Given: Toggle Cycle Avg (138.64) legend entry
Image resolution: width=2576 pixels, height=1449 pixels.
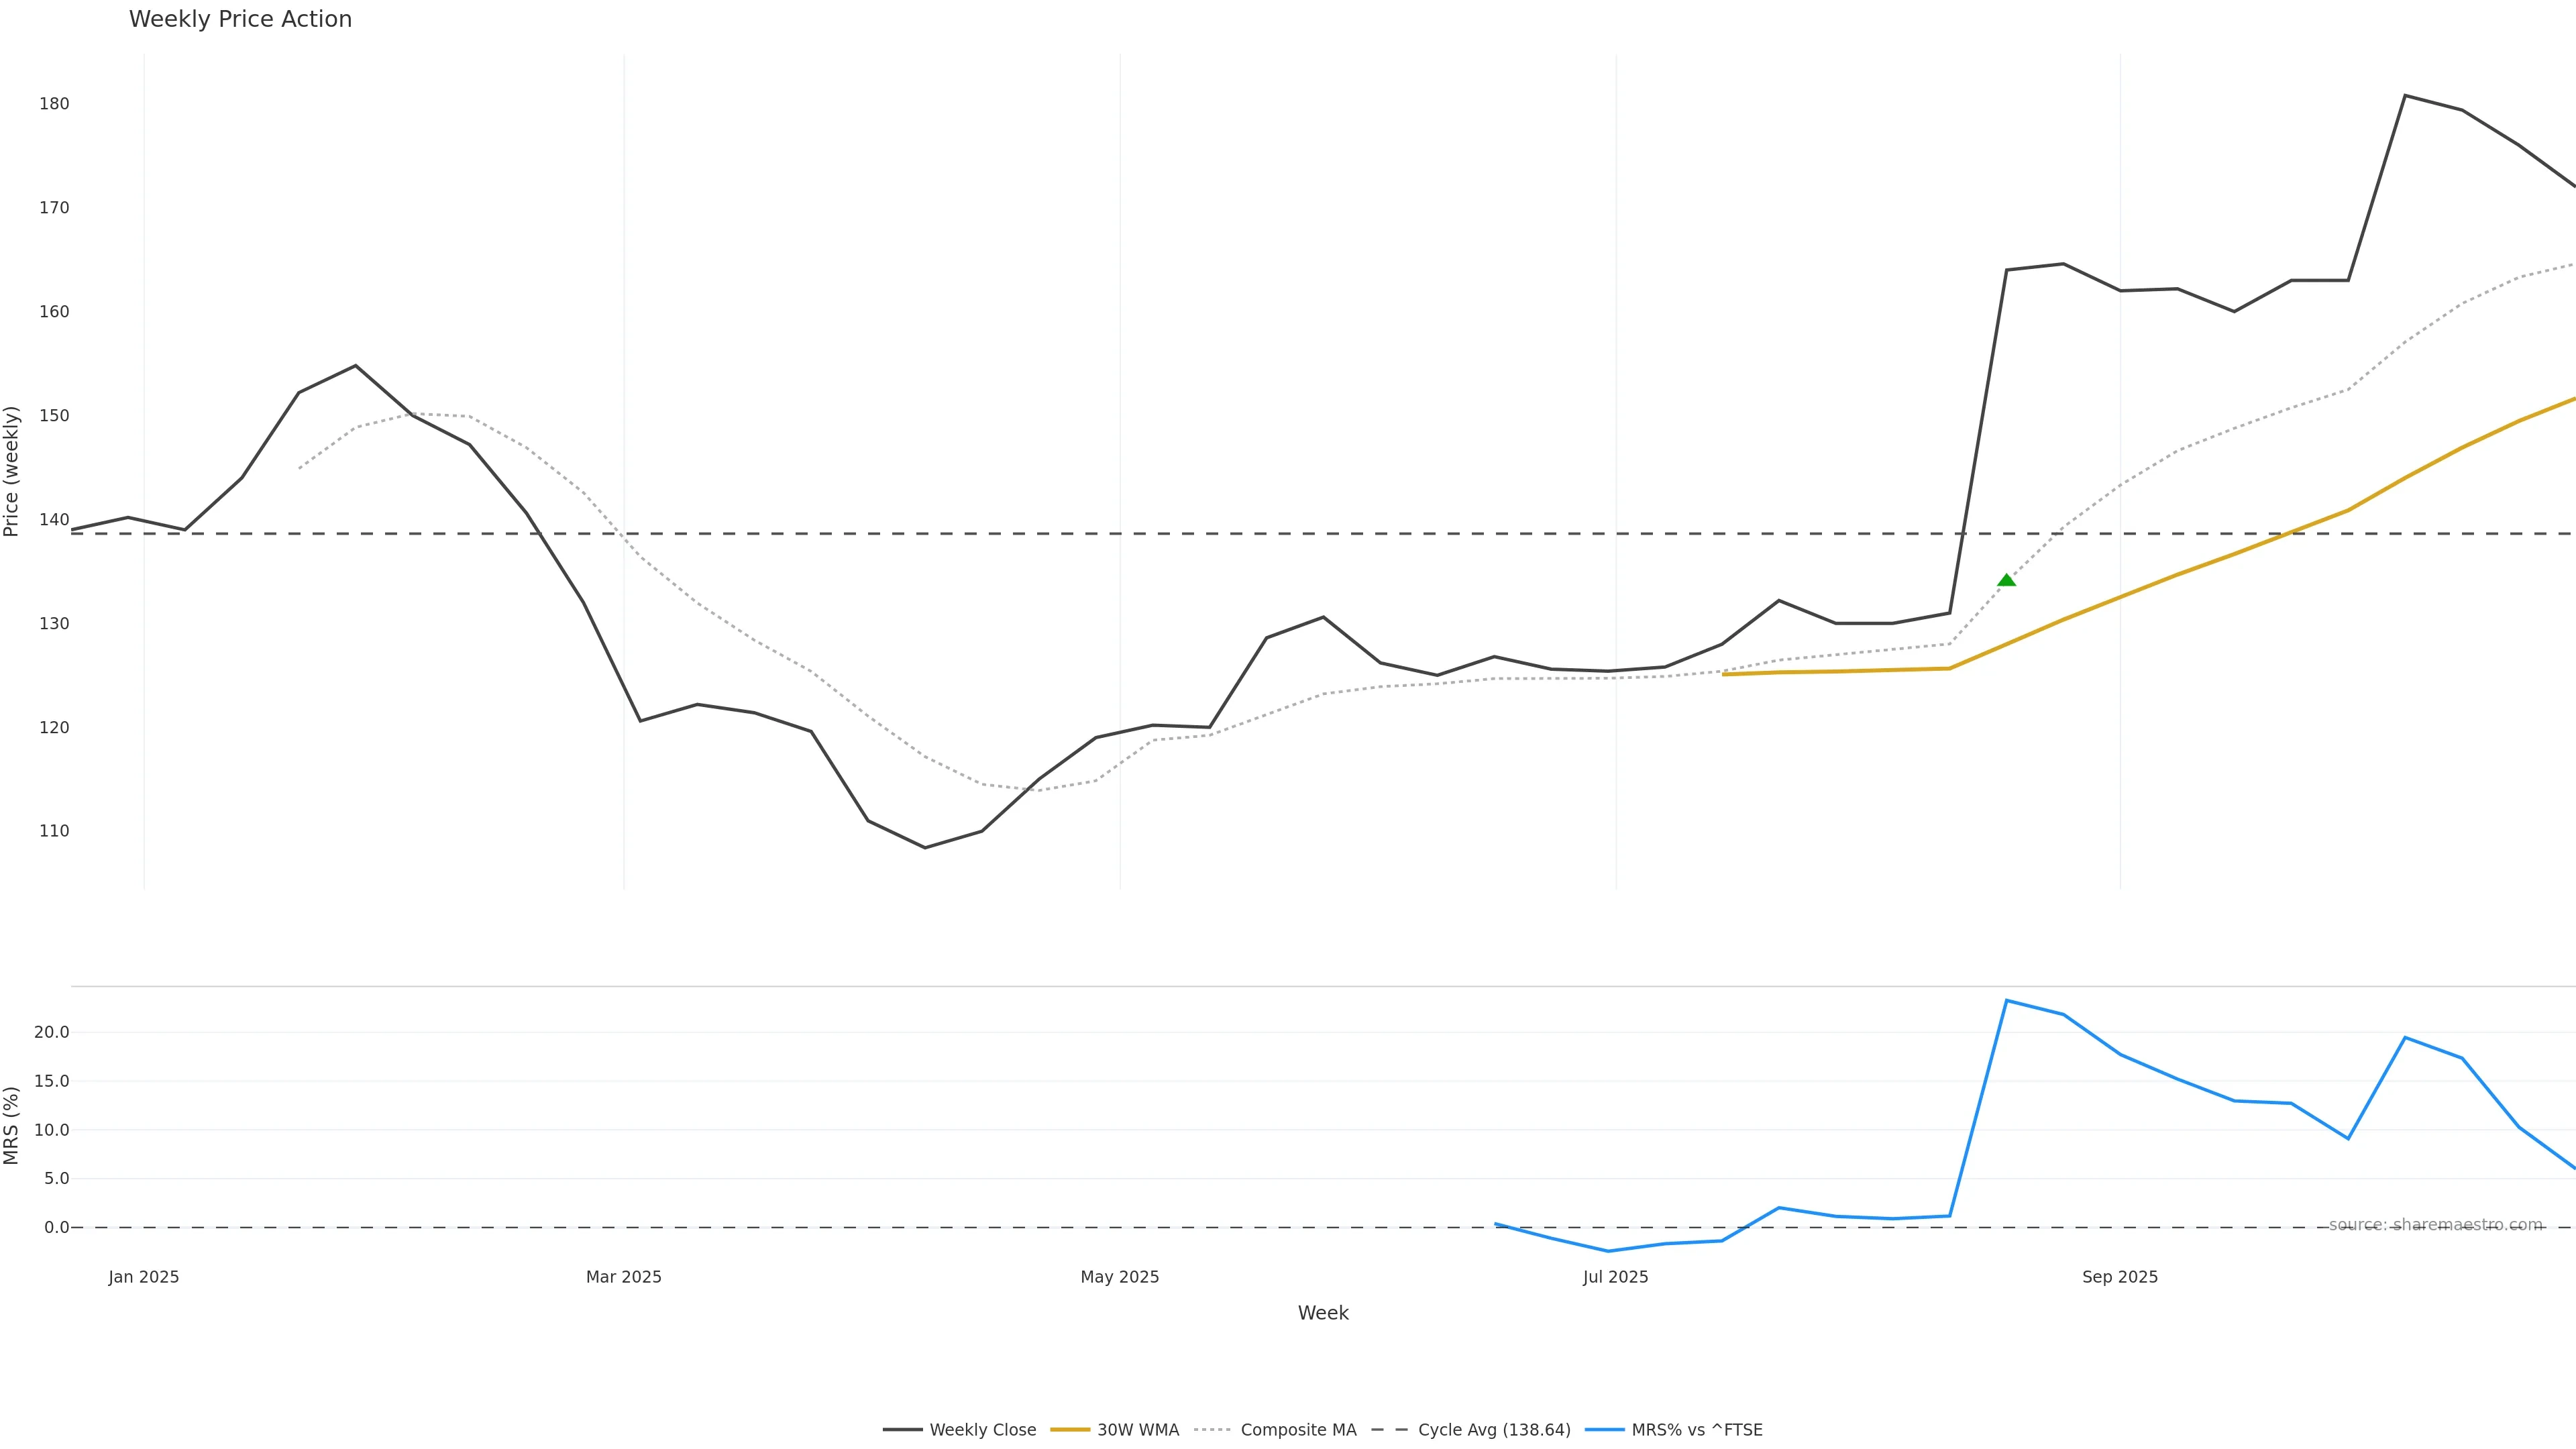Looking at the screenshot, I should coord(1494,1430).
